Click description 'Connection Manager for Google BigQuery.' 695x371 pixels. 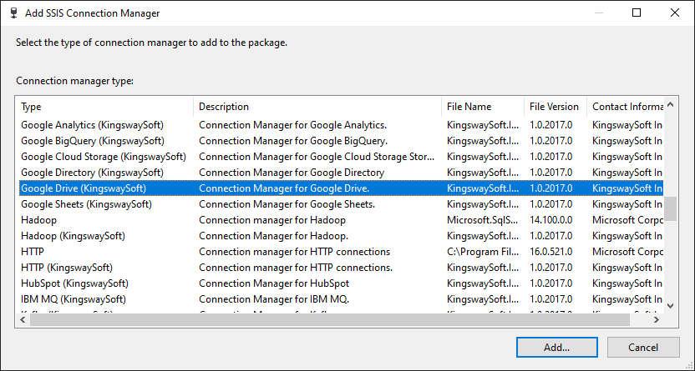coord(293,141)
